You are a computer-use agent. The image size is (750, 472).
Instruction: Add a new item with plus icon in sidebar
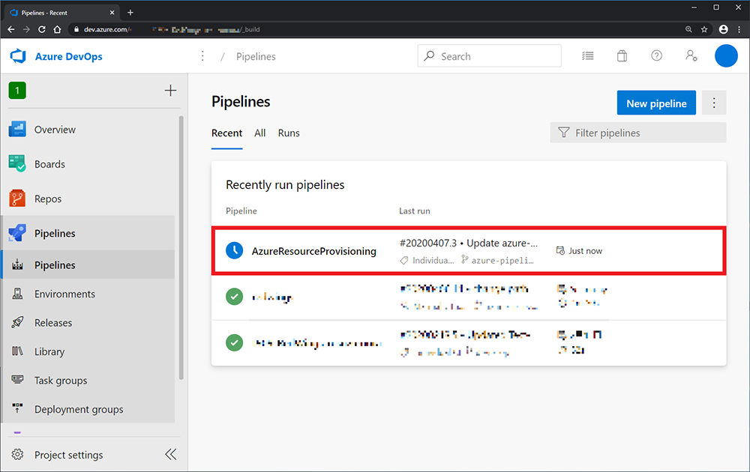click(x=170, y=91)
